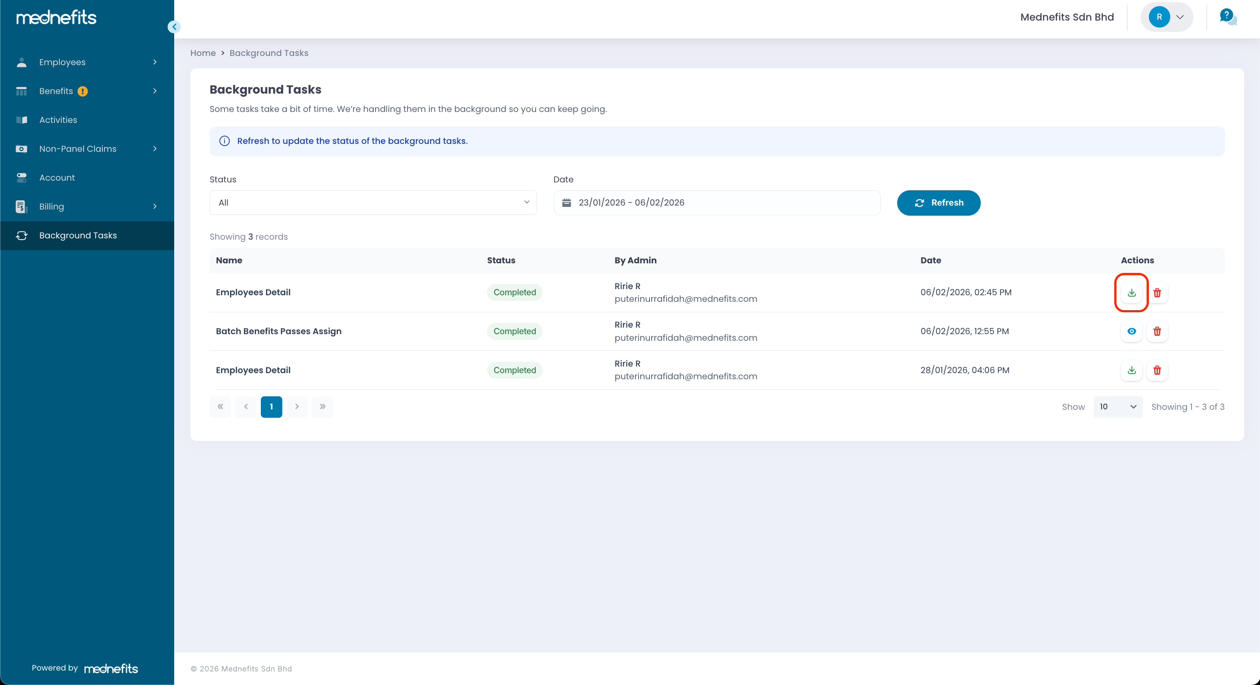The height and width of the screenshot is (685, 1260).
Task: View the Batch Benefits Passes Assign details
Action: [1131, 331]
